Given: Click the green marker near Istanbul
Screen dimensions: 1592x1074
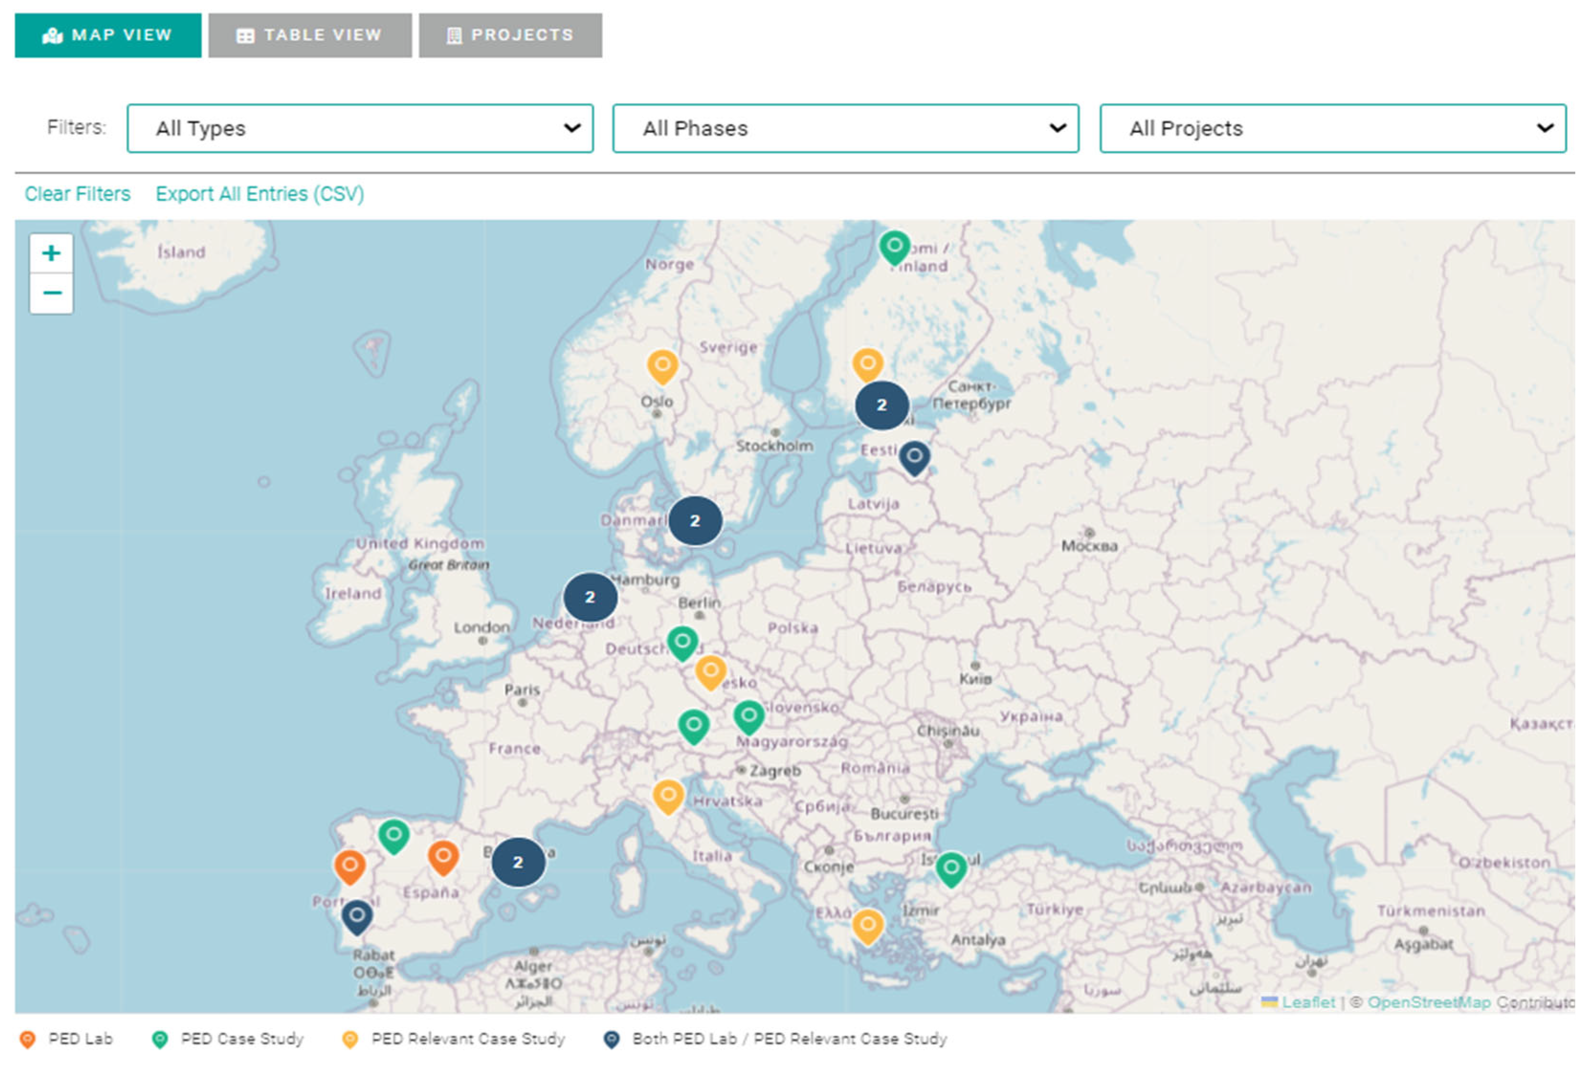Looking at the screenshot, I should pos(951,868).
